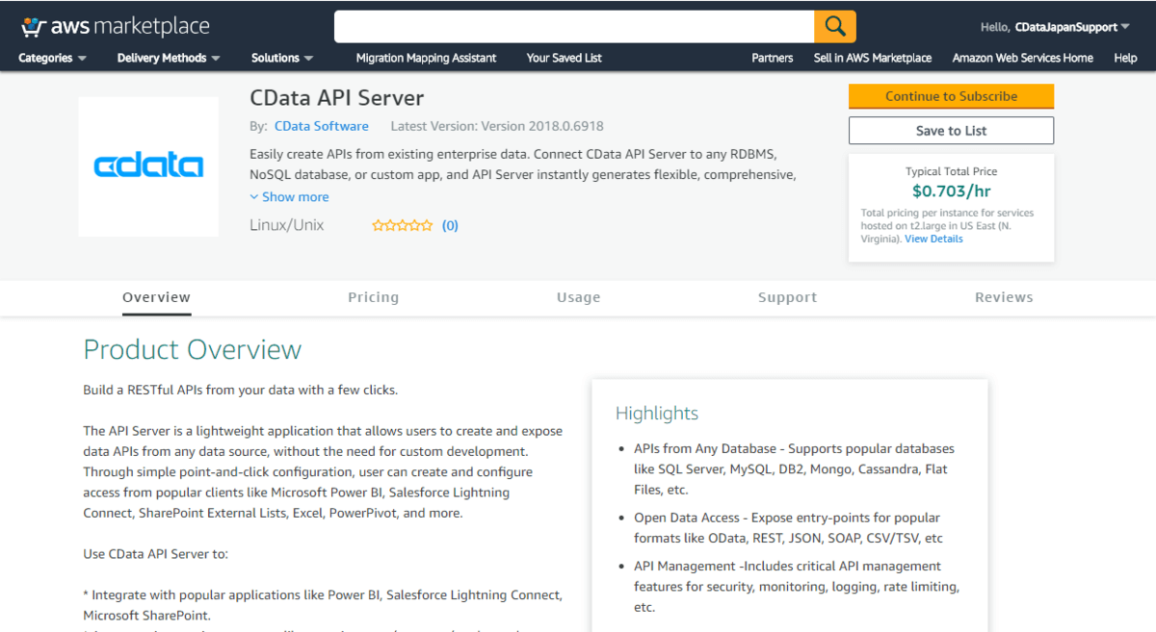This screenshot has height=632, width=1156.
Task: Open the Delivery Methods dropdown
Action: 168,58
